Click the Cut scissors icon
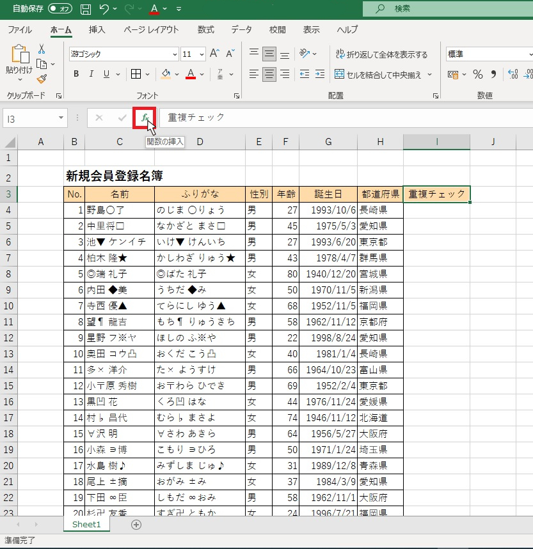This screenshot has height=549, width=533. click(42, 49)
